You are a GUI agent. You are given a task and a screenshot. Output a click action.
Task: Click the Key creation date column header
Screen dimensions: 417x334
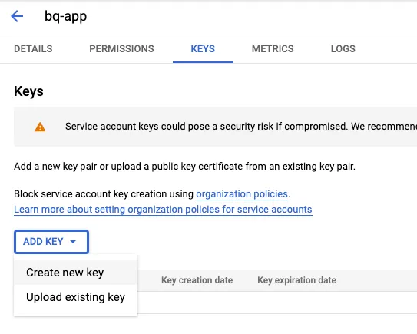coord(197,280)
